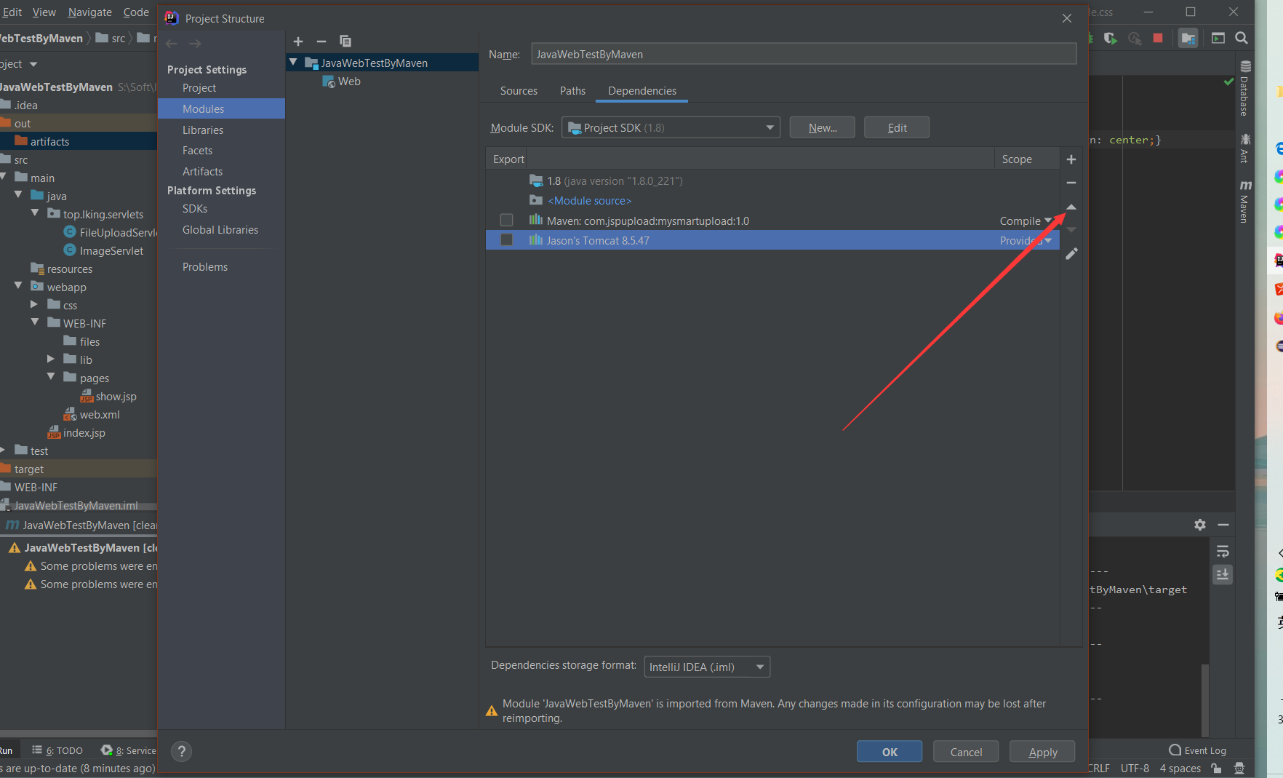Collapse the pages folder in project tree
The height and width of the screenshot is (778, 1283).
pyautogui.click(x=50, y=377)
